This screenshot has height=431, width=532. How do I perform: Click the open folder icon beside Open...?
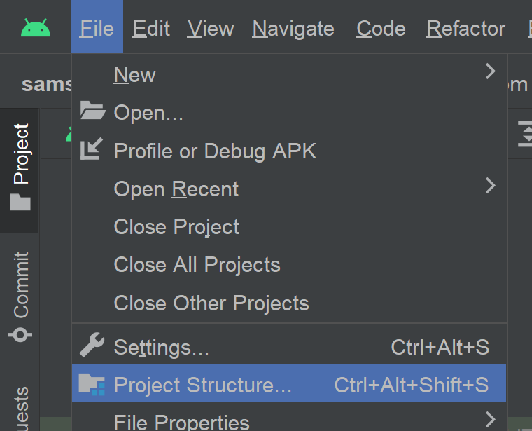tap(92, 111)
